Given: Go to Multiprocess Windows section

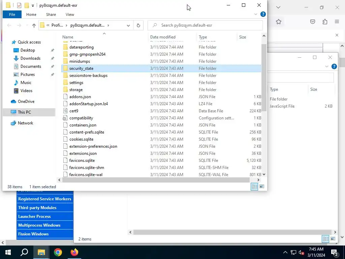Looking at the screenshot, I should tap(45, 225).
